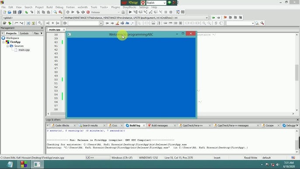Open the Find magnifier tool
Image resolution: width=300 pixels, height=169 pixels.
[x=55, y=12]
